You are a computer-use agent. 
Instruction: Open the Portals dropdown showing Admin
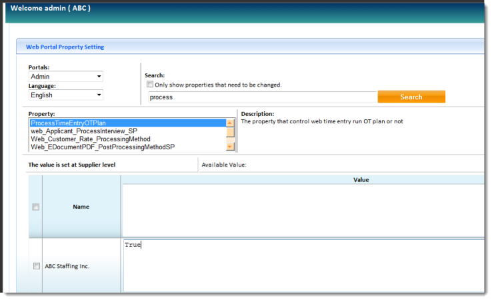[x=65, y=77]
